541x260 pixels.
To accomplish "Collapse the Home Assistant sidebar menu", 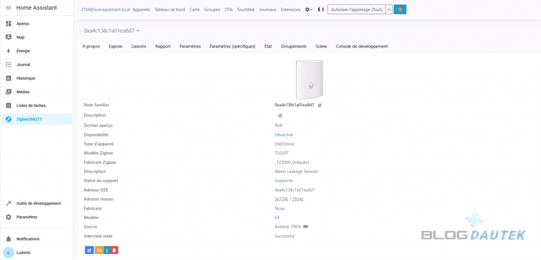I will click(8, 8).
